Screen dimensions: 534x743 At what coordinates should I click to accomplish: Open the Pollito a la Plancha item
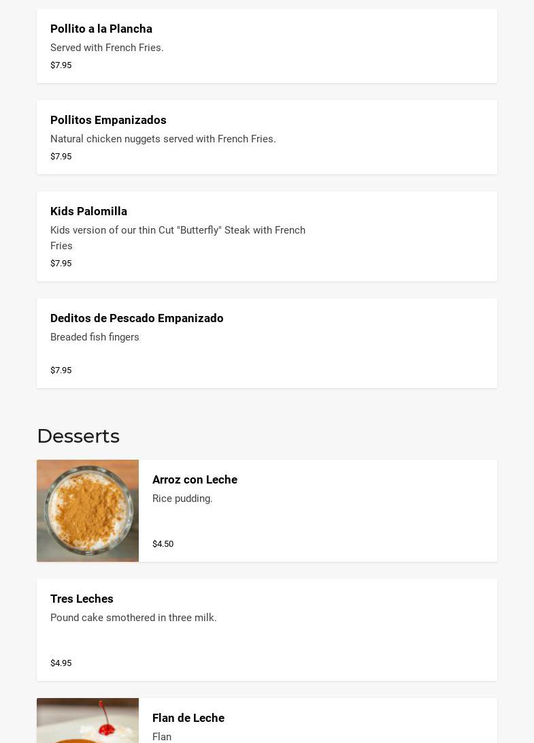[101, 29]
